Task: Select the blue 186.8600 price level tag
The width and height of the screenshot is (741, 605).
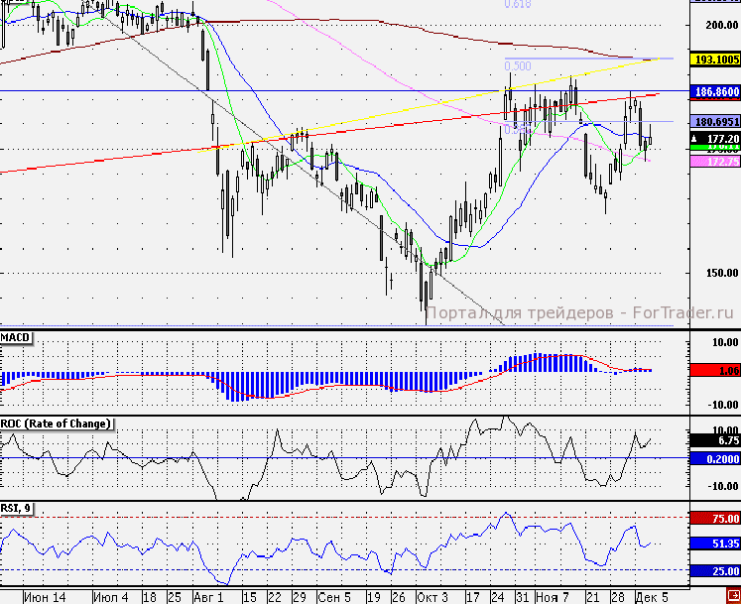Action: 714,90
